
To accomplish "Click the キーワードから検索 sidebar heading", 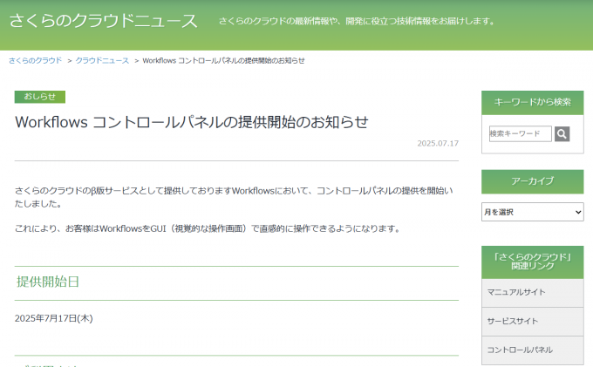I will (533, 102).
